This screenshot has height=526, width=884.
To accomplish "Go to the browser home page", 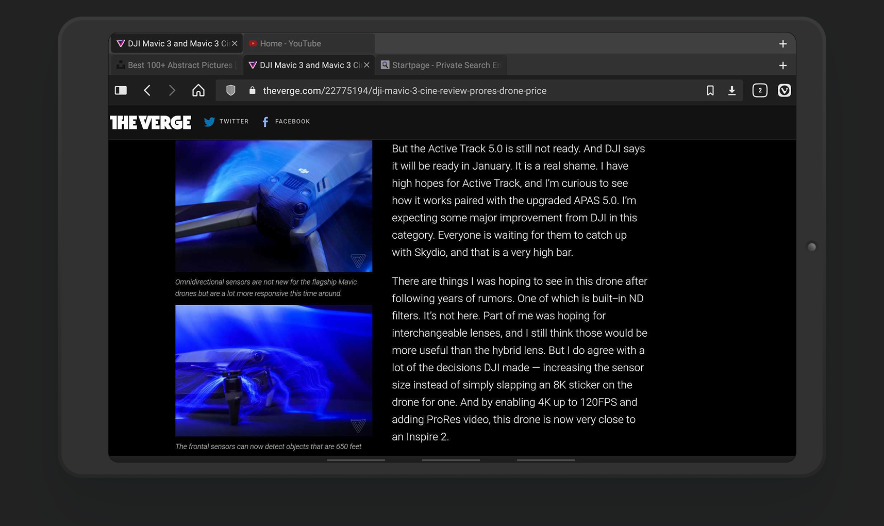I will (198, 90).
